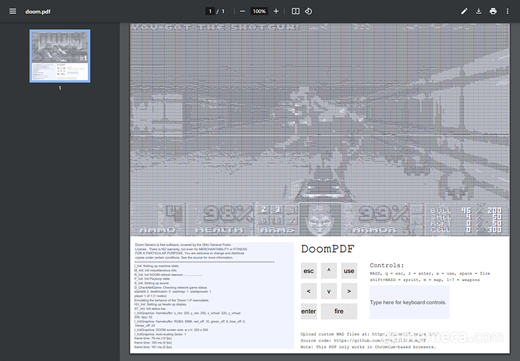
Task: Click the 98% HEALTH readout
Action: pyautogui.click(x=220, y=219)
